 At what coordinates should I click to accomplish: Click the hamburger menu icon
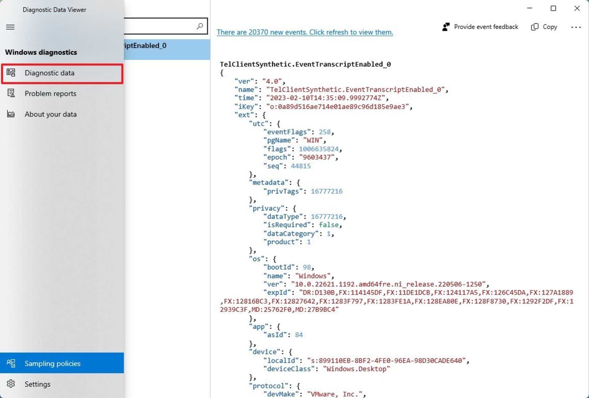(10, 27)
